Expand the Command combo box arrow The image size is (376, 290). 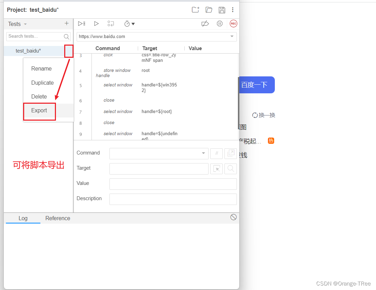[x=203, y=153]
